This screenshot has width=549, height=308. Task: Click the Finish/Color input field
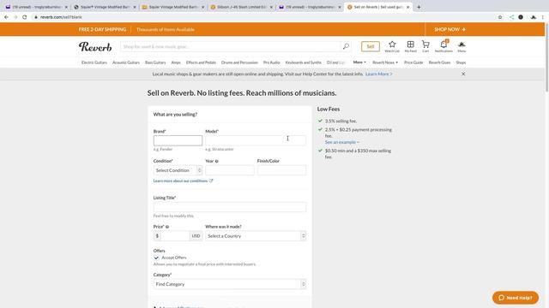[281, 170]
